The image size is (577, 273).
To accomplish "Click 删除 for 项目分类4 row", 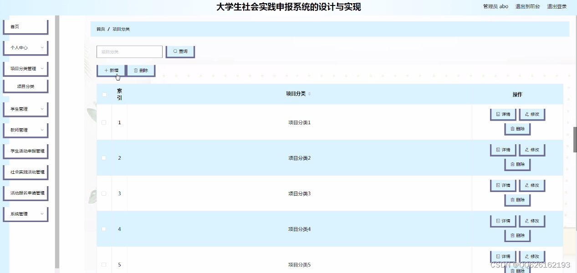I will click(517, 235).
